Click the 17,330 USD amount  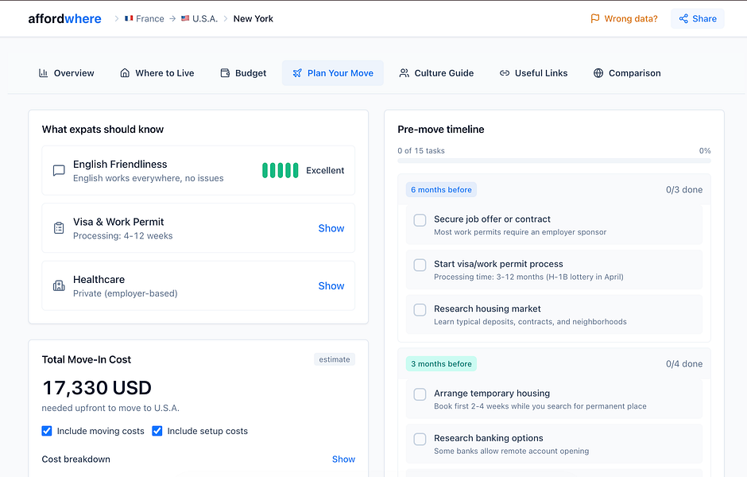point(97,388)
